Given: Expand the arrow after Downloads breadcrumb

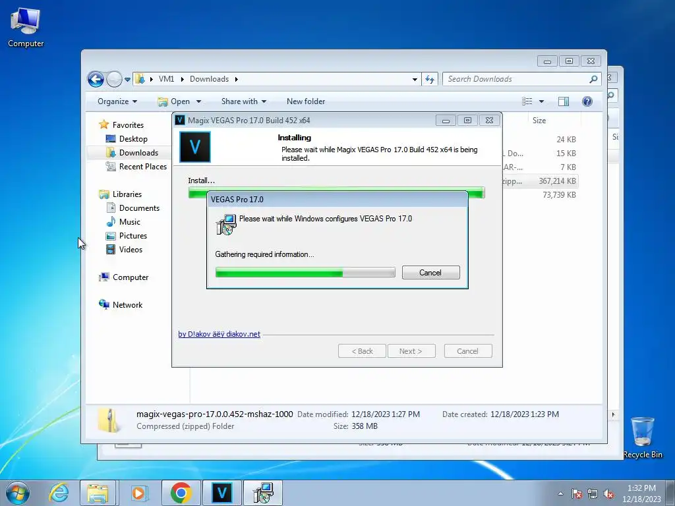Looking at the screenshot, I should (237, 79).
